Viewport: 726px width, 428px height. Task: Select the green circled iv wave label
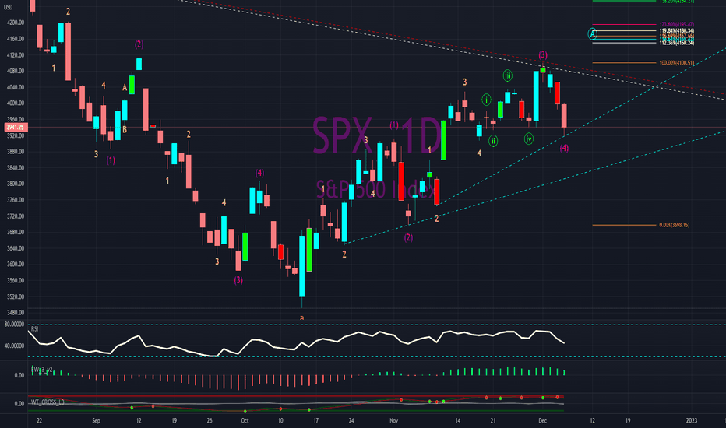pos(529,139)
